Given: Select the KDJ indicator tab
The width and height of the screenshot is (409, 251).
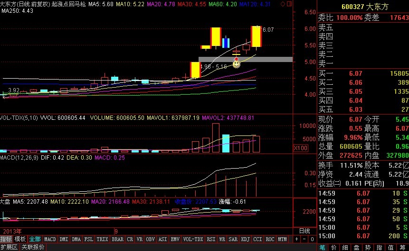Looking at the screenshot, I should (246, 239).
